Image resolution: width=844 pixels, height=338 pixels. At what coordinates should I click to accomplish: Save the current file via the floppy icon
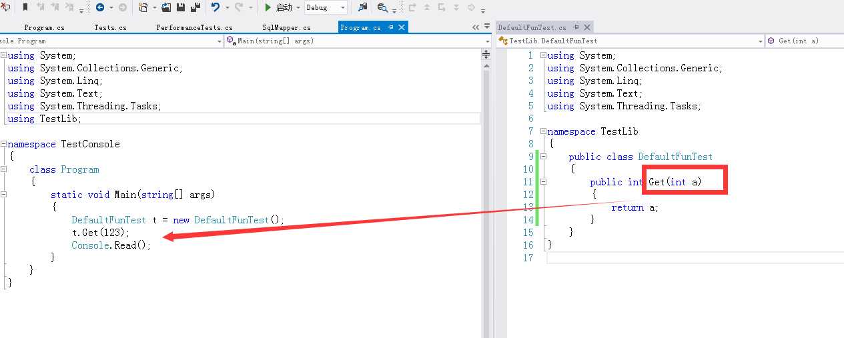[x=181, y=7]
